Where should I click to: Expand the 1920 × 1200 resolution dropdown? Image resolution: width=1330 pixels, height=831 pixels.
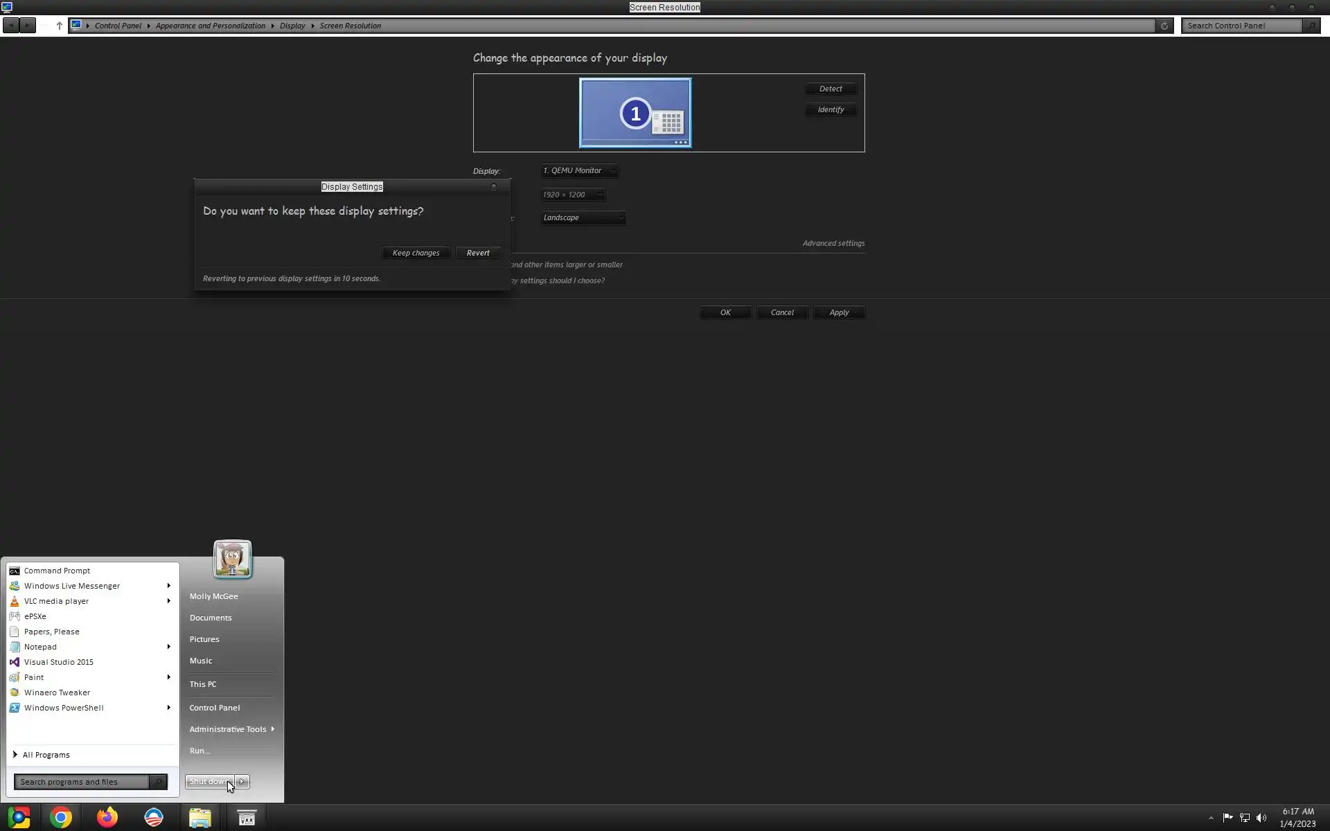click(573, 195)
